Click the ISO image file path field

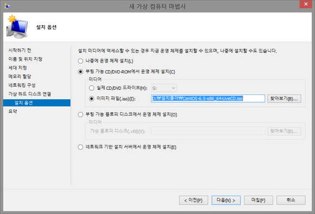tap(208, 99)
